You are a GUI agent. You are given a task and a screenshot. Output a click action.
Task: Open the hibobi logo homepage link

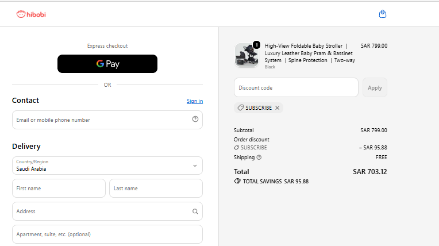[31, 14]
